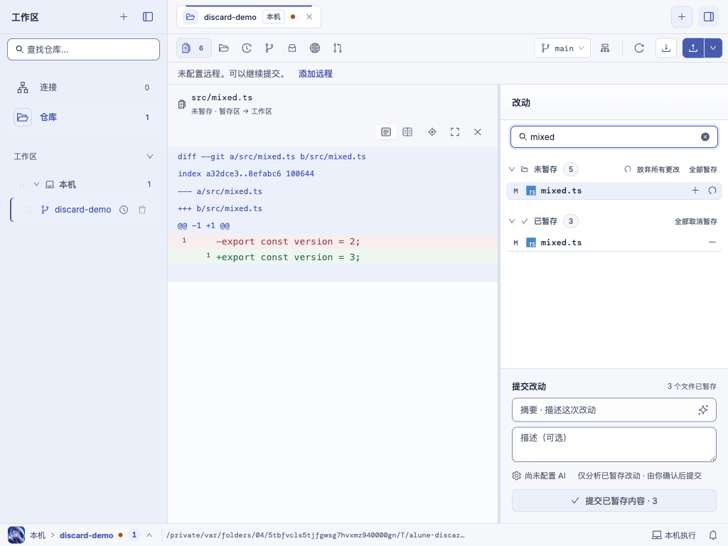Expand the diff to fullscreen
This screenshot has height=546, width=728.
coord(455,132)
